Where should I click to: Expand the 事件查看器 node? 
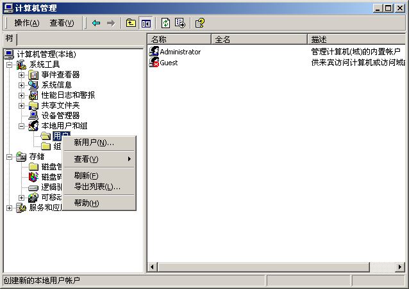coord(21,75)
